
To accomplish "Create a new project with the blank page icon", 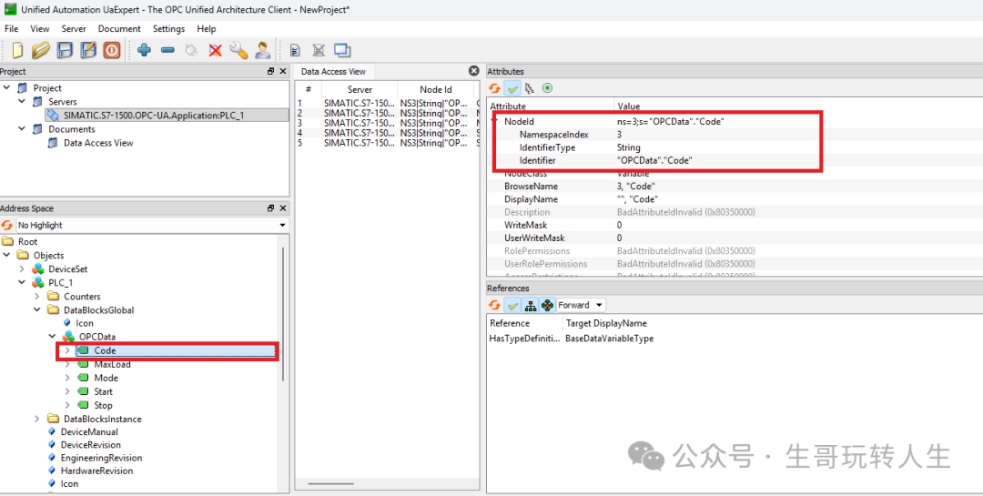I will 17,49.
